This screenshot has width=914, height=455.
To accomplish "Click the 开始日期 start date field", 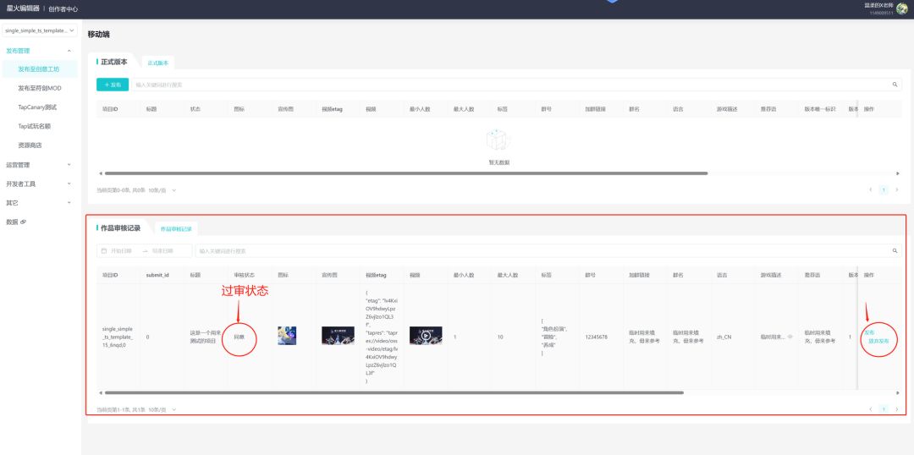I will point(121,251).
